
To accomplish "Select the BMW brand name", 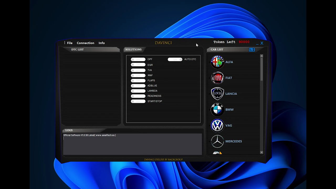I will point(229,109).
